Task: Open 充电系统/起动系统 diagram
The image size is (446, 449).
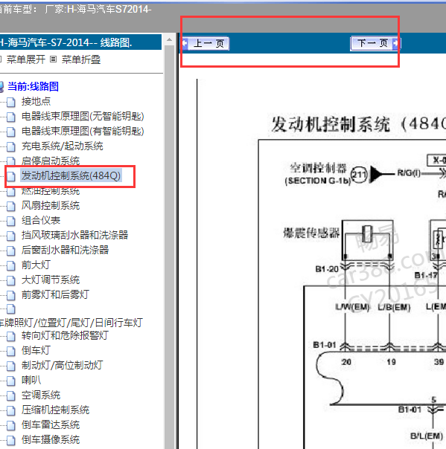Action: (62, 146)
